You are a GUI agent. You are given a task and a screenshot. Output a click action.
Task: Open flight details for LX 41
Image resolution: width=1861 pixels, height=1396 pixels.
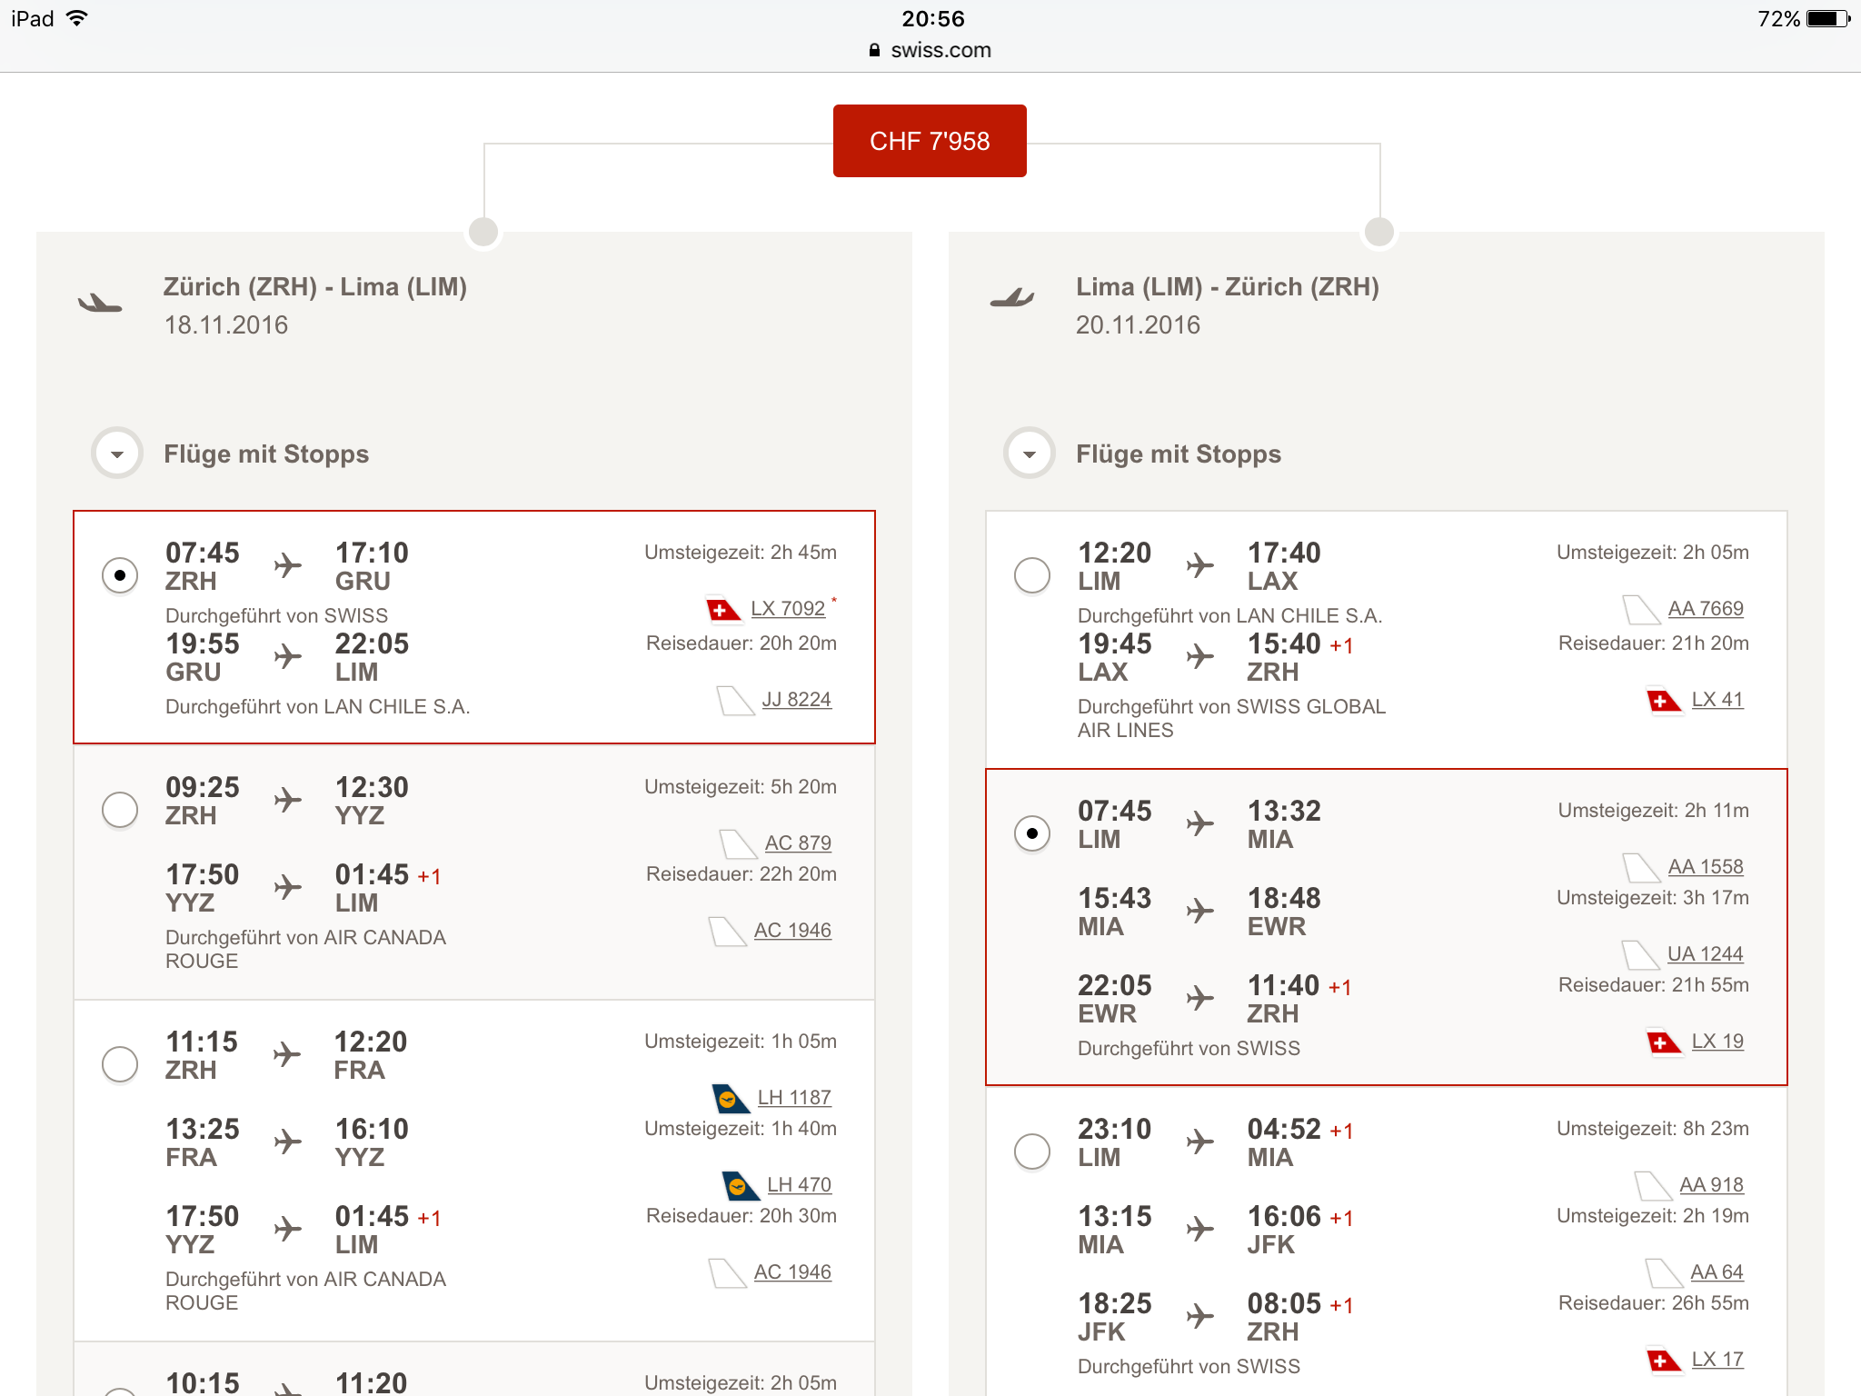coord(1717,699)
